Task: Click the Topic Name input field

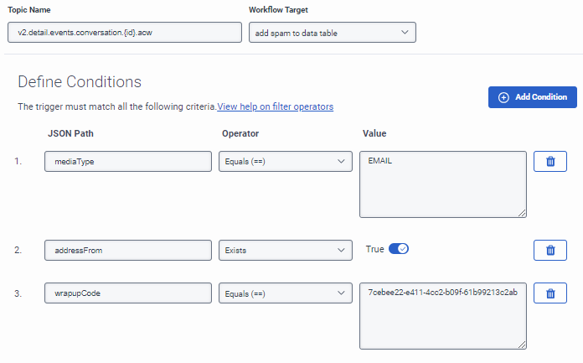Action: pyautogui.click(x=122, y=32)
